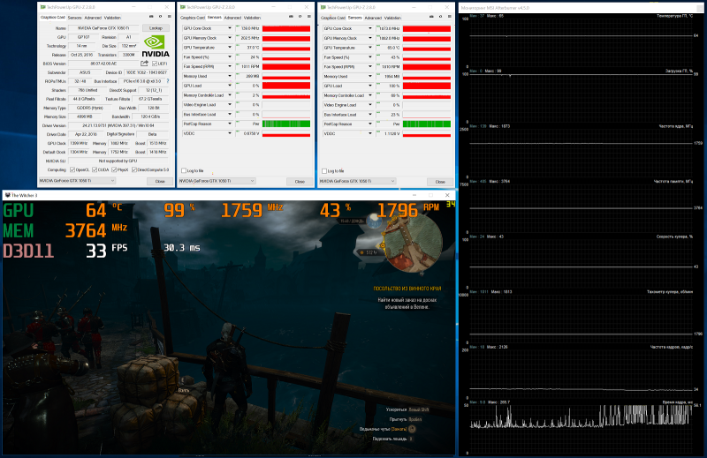Click screenshot camera icon in Graphics Card GPU-Z window
This screenshot has height=458, width=707.
pos(151,16)
